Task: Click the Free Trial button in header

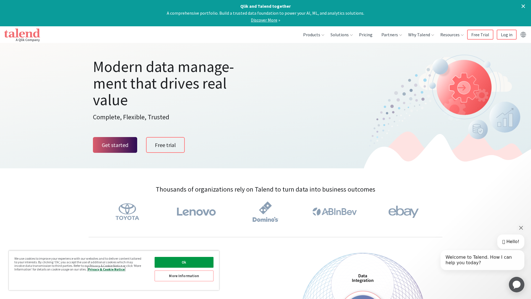Action: pyautogui.click(x=480, y=35)
